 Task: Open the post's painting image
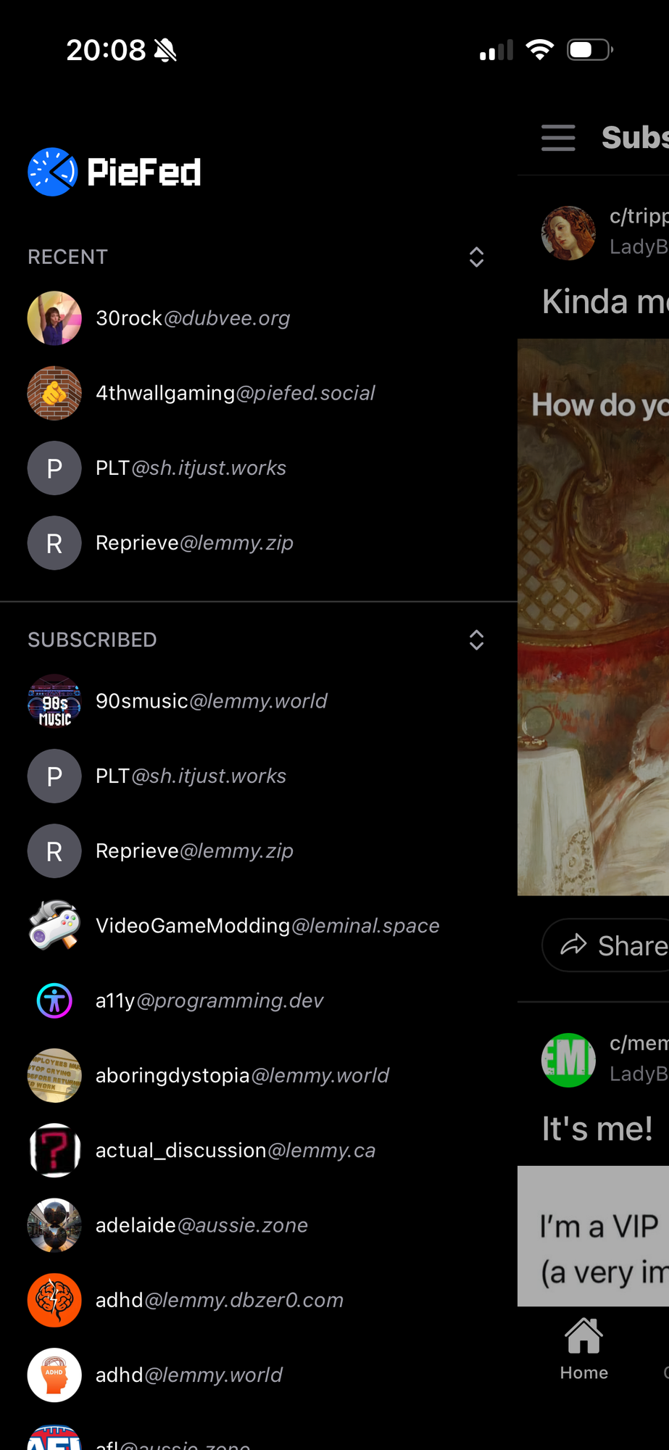tap(593, 616)
